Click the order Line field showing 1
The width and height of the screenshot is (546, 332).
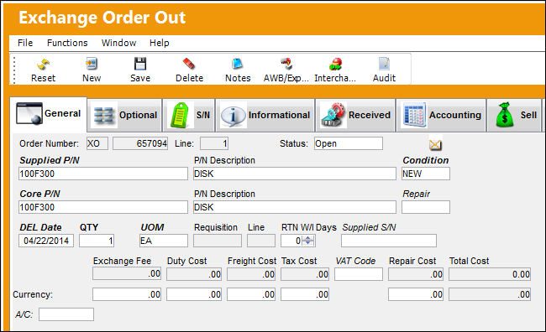[214, 143]
